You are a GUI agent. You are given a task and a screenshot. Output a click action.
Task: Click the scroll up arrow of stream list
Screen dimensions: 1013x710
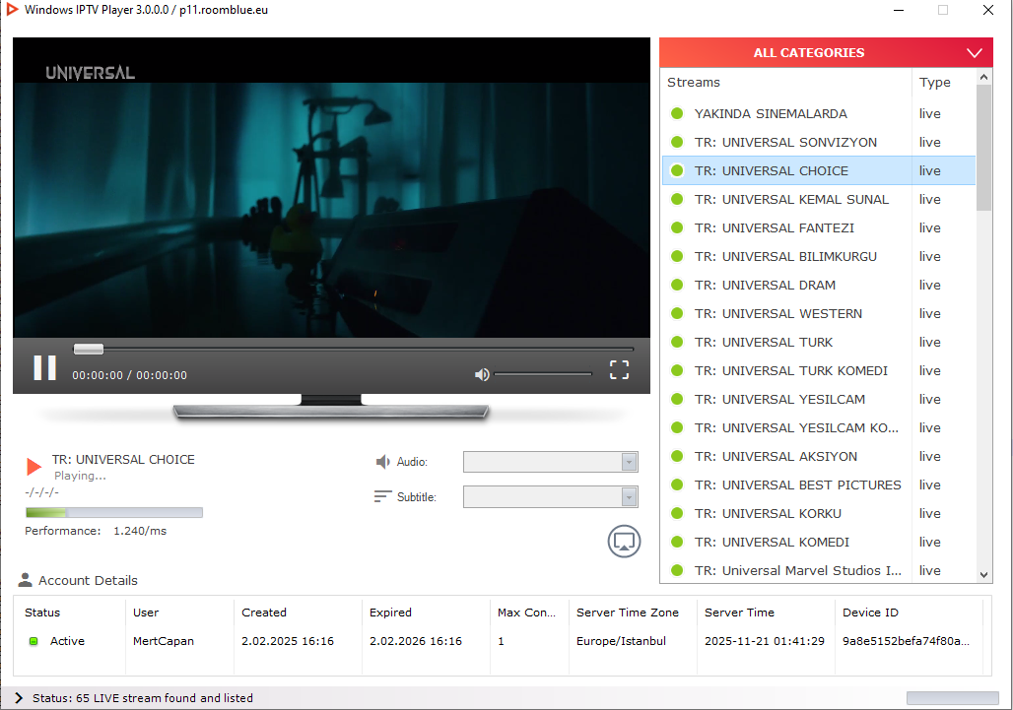click(983, 77)
